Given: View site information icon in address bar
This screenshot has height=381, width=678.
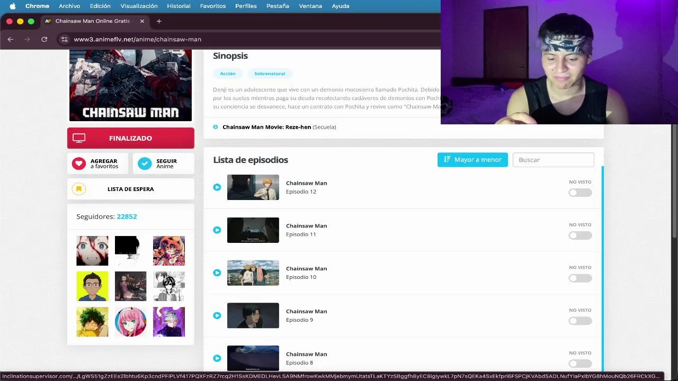Looking at the screenshot, I should click(x=64, y=39).
